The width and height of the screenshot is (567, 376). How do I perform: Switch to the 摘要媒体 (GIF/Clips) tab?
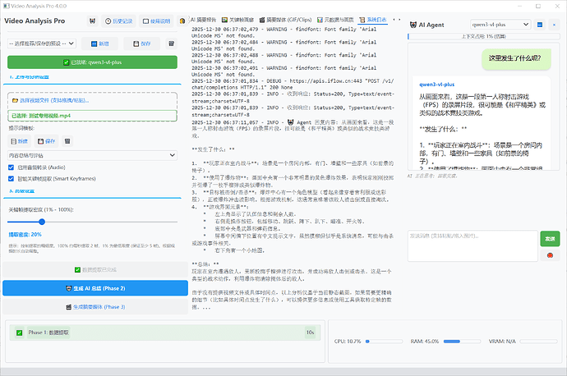(285, 20)
